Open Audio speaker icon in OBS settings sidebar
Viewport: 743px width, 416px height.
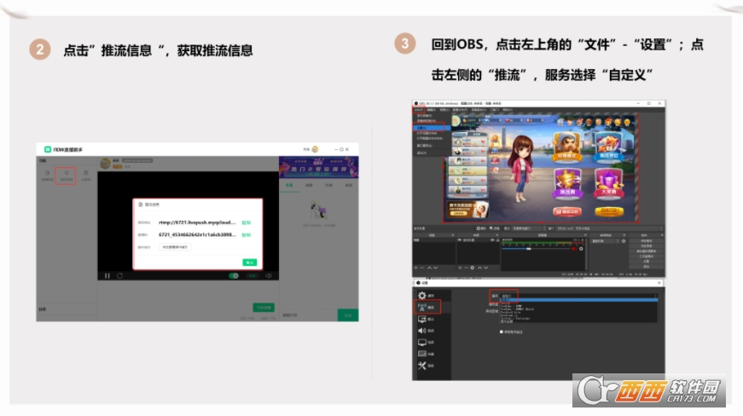(x=421, y=331)
